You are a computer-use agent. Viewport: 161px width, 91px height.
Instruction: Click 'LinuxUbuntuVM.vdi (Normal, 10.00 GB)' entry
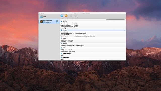click(85, 36)
